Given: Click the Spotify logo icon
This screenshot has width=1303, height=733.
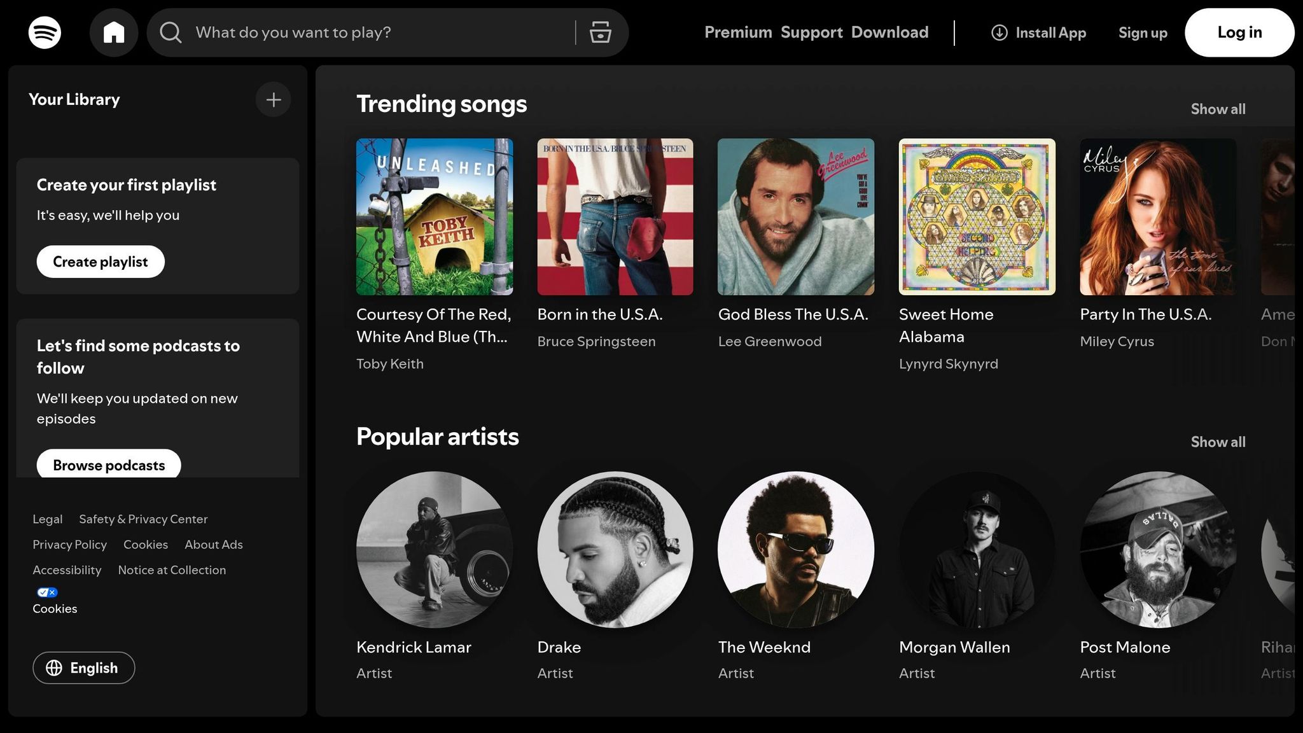Looking at the screenshot, I should point(45,32).
